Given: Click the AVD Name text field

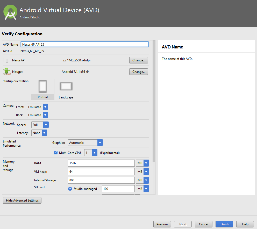Looking at the screenshot, I should pyautogui.click(x=85, y=44).
